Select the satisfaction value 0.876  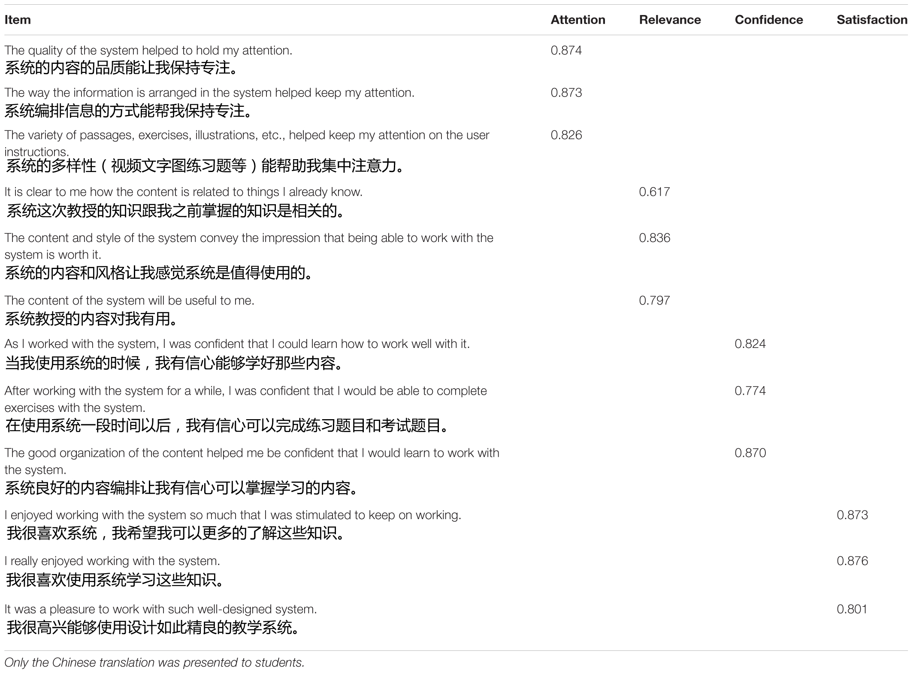(x=852, y=561)
